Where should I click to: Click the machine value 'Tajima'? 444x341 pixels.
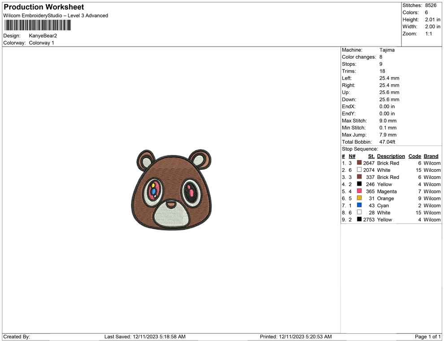pyautogui.click(x=387, y=50)
